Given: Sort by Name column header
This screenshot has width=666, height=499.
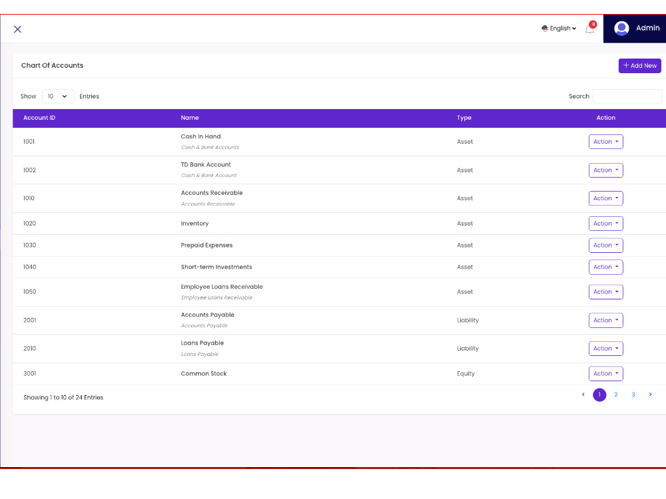Looking at the screenshot, I should pyautogui.click(x=189, y=118).
